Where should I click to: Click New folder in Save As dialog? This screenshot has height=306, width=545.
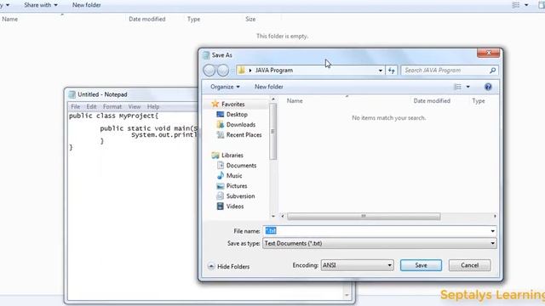point(269,87)
